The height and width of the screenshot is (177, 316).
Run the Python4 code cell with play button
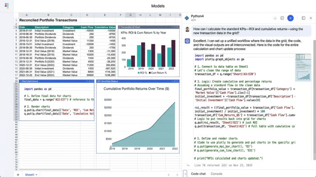(290, 18)
